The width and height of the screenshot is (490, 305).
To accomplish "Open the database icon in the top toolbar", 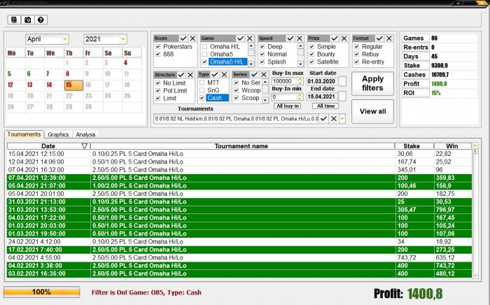I will point(14,20).
